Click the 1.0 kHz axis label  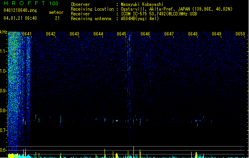[3, 71]
